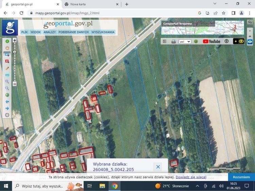Viewport: 255px width, 191px height.
Task: Open Task View on the taskbar
Action: tap(90, 186)
